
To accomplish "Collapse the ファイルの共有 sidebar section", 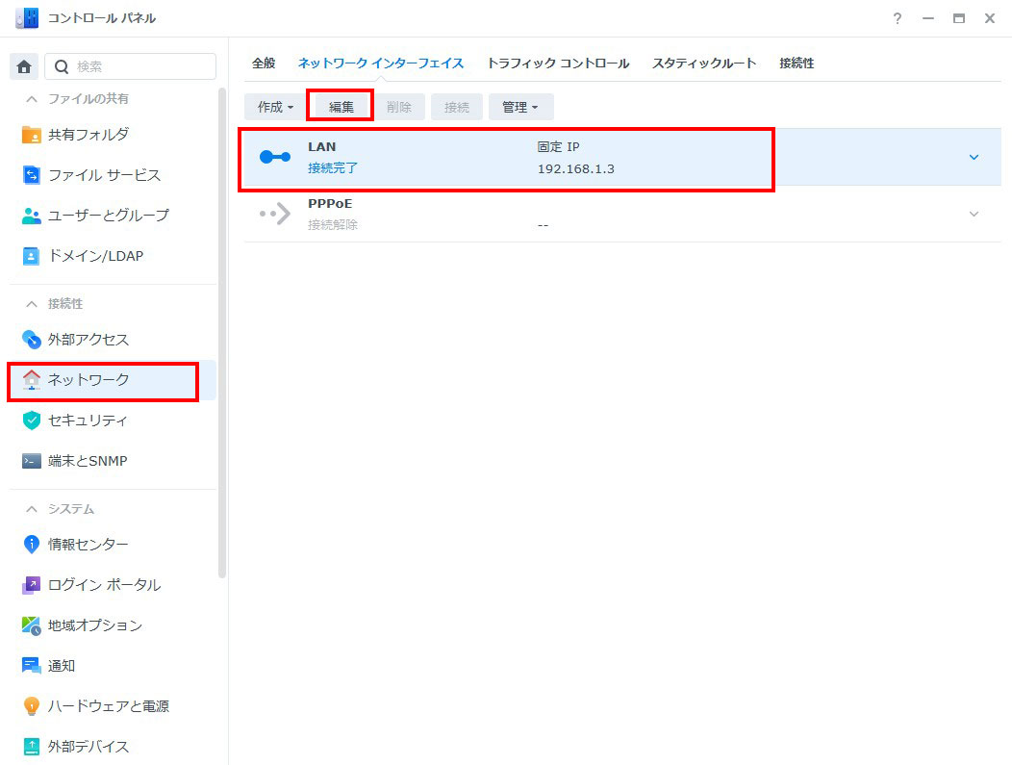I will pyautogui.click(x=32, y=99).
